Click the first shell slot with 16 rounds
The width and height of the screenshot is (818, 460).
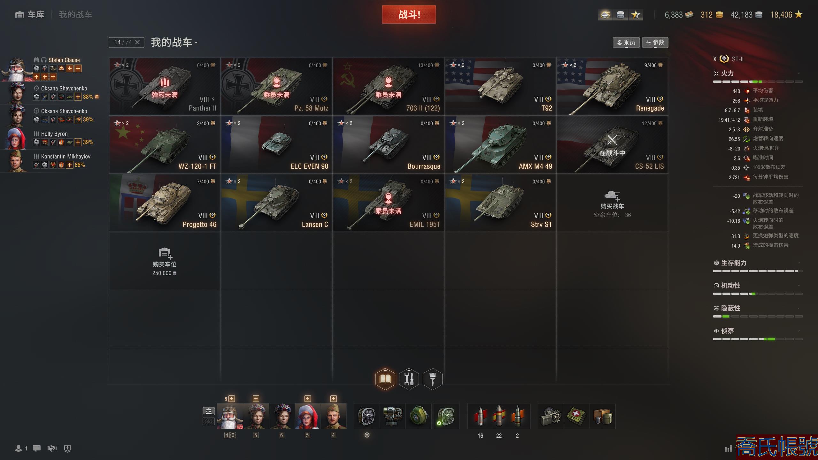coord(480,416)
